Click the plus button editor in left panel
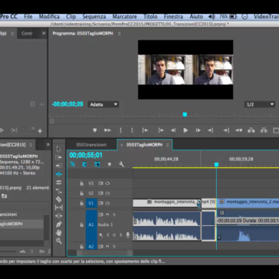Image resolution: width=279 pixels, height=279 pixels. [x=40, y=131]
